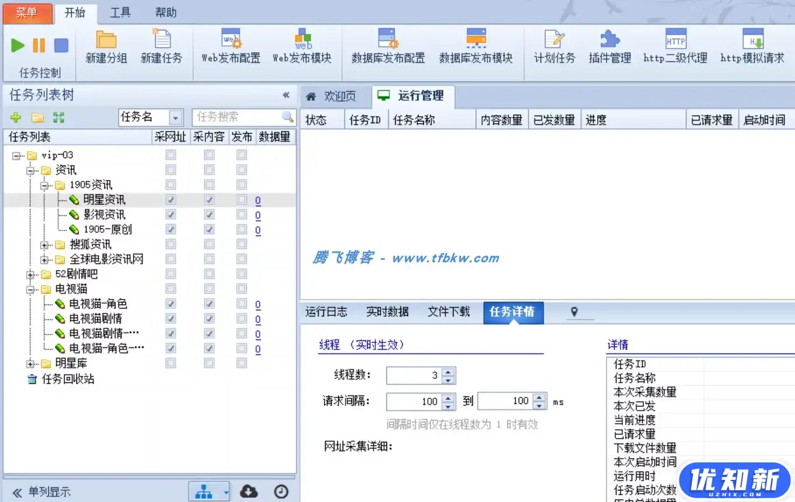Open 数据库发布配置
795x502 pixels.
click(x=388, y=47)
